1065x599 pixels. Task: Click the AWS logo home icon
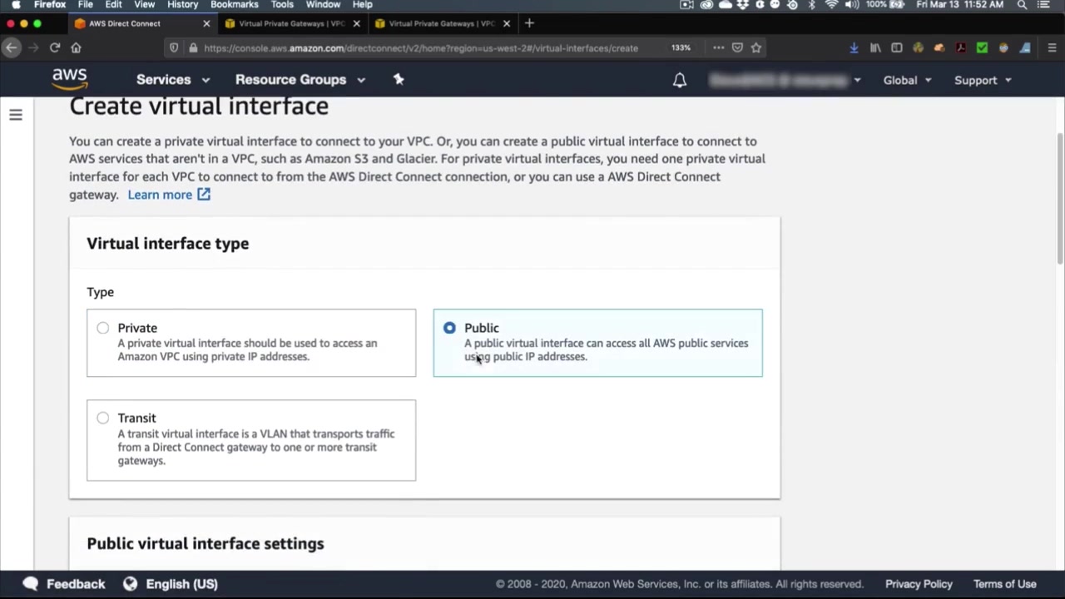click(x=69, y=79)
